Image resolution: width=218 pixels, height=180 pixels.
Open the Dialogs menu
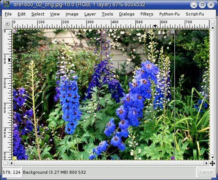coord(127,14)
